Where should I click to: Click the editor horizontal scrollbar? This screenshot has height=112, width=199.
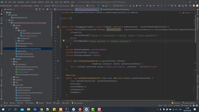point(118,100)
